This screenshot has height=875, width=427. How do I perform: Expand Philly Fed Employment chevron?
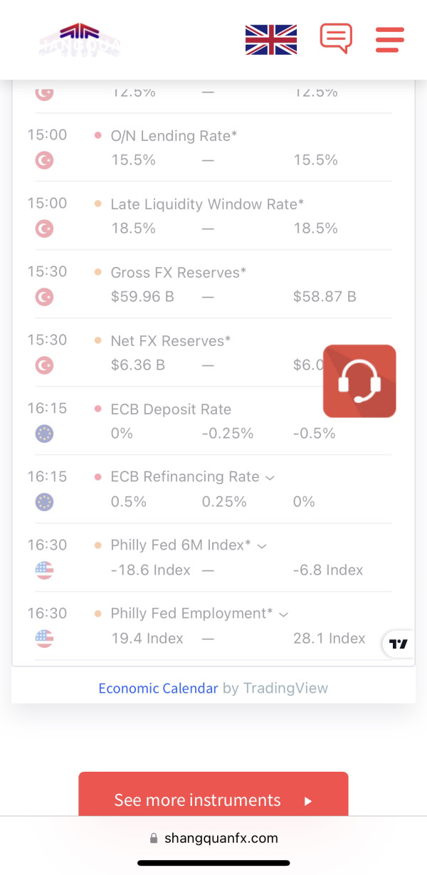[283, 614]
